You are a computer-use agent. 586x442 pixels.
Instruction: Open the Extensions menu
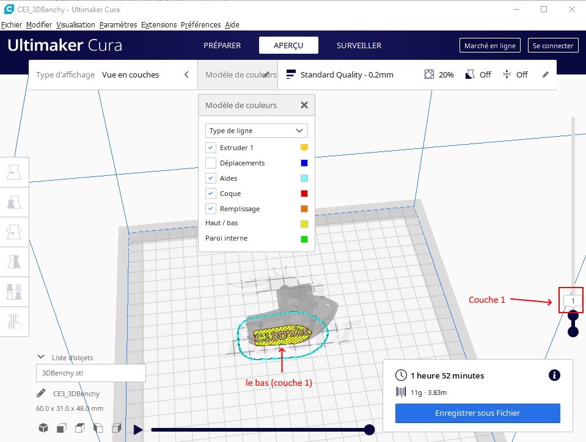pyautogui.click(x=159, y=24)
